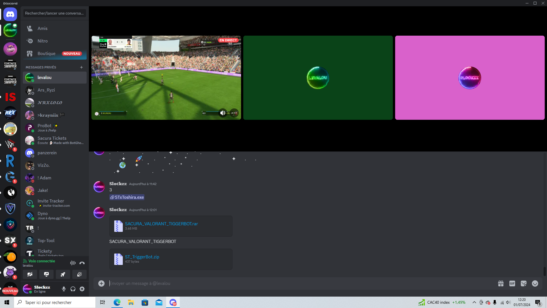
Task: Select the LEVALOU green call tile
Action: tap(318, 78)
